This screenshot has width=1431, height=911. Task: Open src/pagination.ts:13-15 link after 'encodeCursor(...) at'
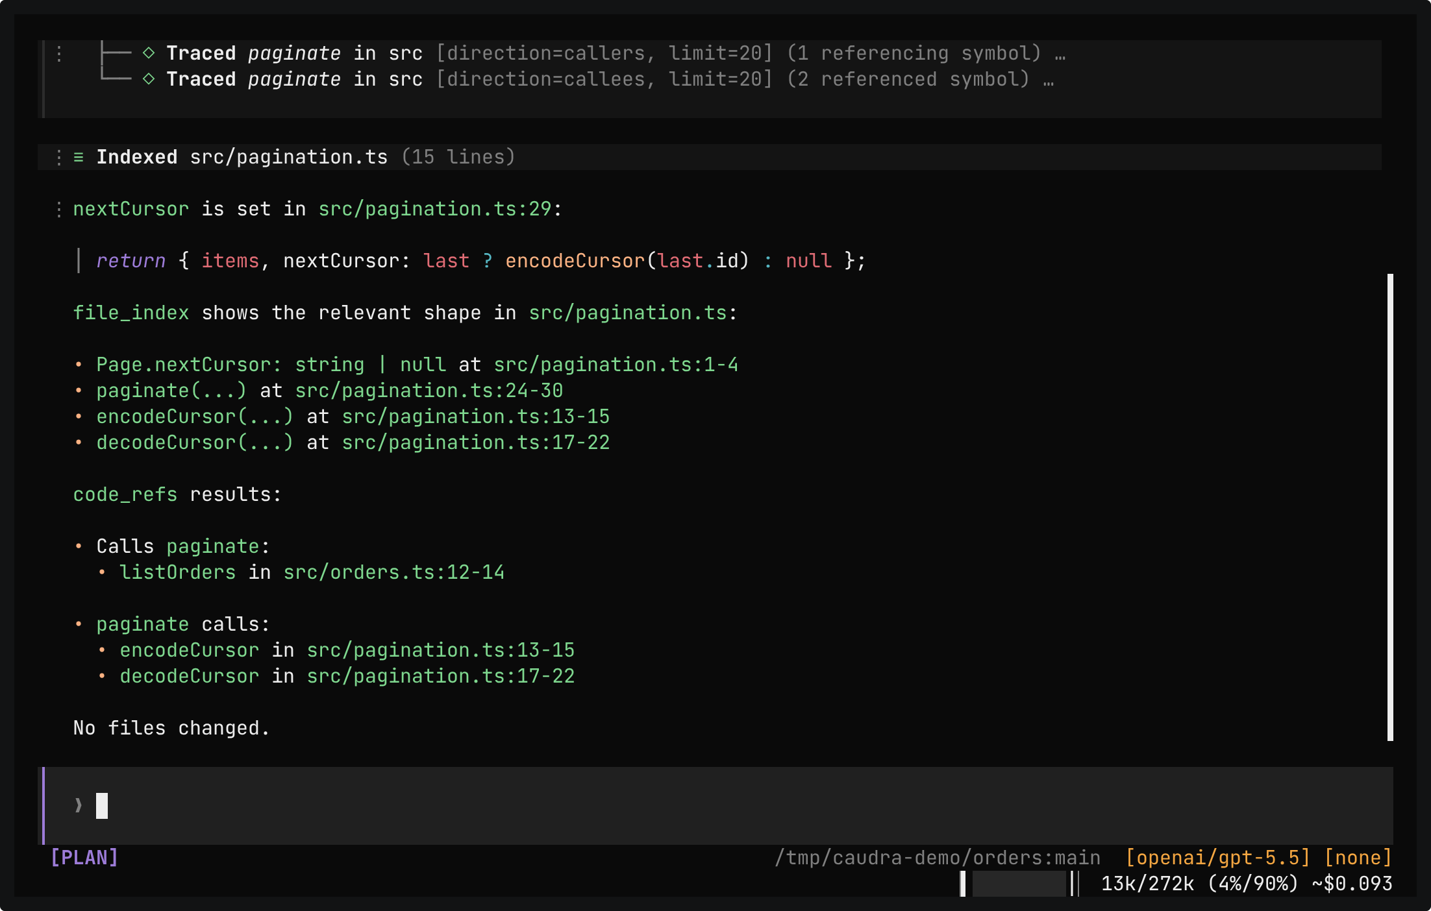[x=476, y=417]
